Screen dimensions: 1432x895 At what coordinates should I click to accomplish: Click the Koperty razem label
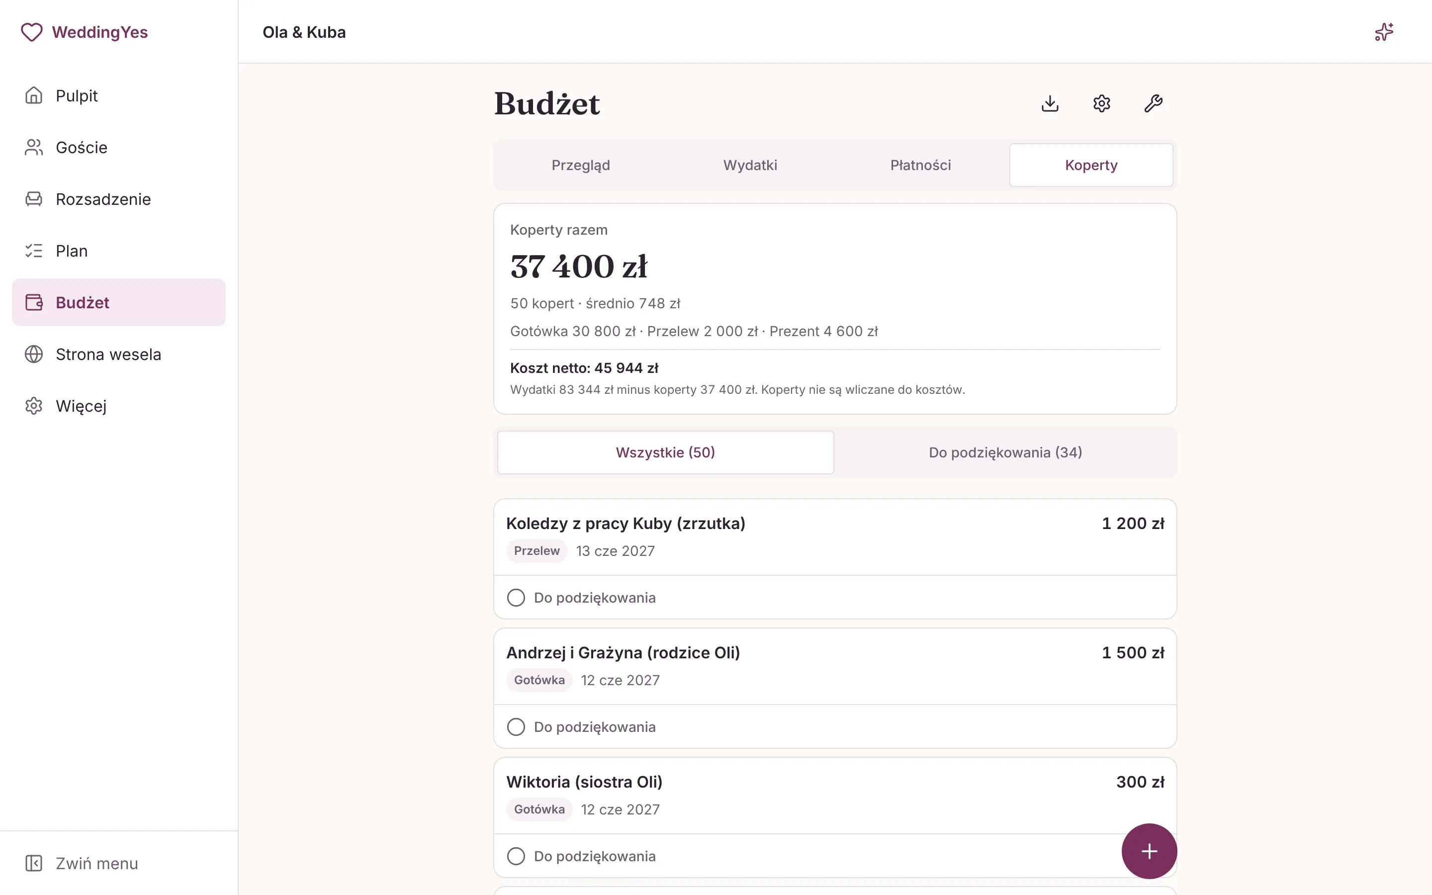click(x=558, y=230)
